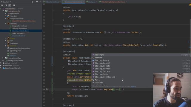
Task: Choose String.Empty from the completion list
Action: (102, 60)
